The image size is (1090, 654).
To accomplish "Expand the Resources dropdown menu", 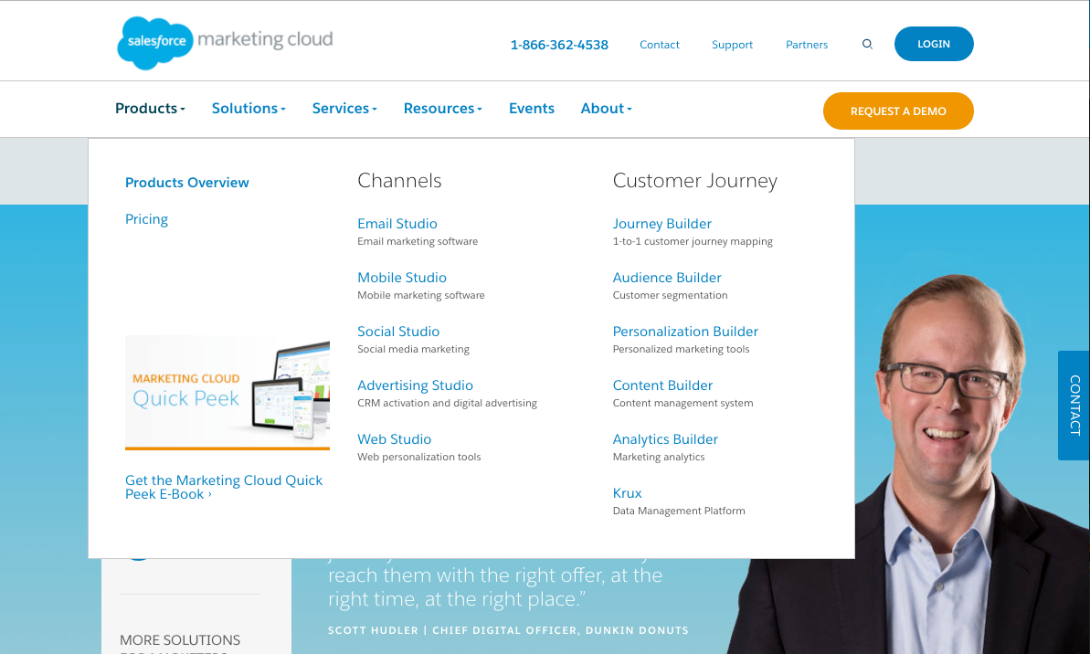I will tap(443, 109).
